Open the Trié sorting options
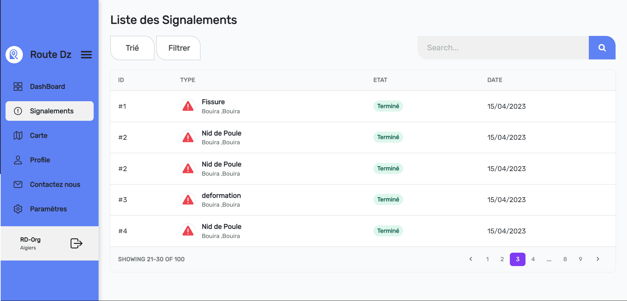This screenshot has height=301, width=627. (132, 48)
